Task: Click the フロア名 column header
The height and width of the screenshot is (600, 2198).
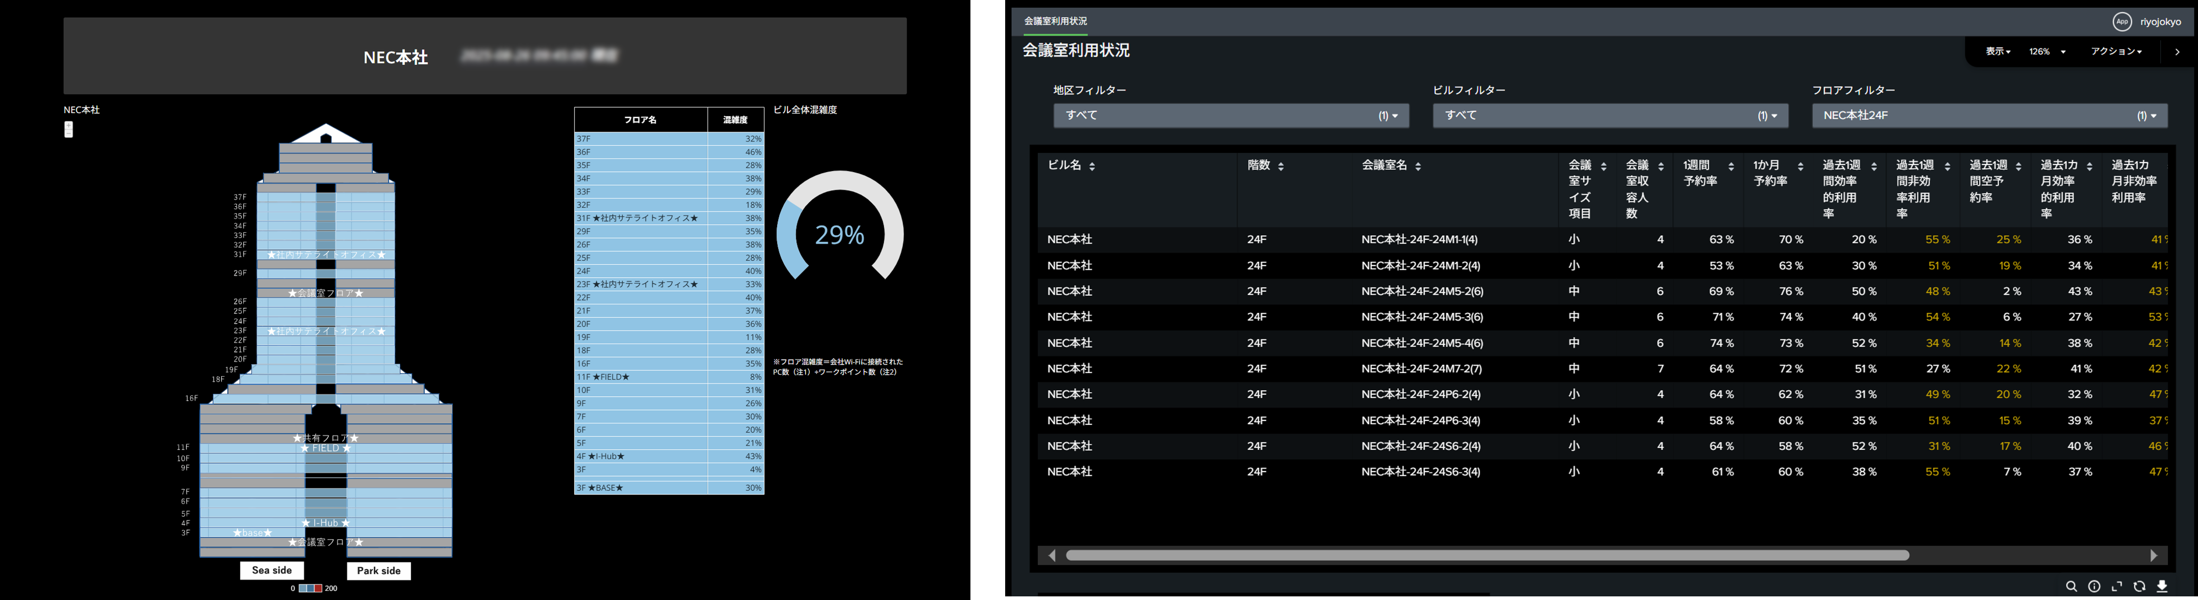Action: click(641, 120)
